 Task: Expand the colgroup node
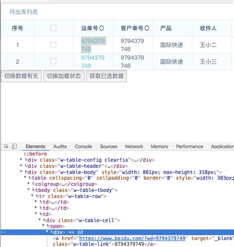(x=29, y=183)
